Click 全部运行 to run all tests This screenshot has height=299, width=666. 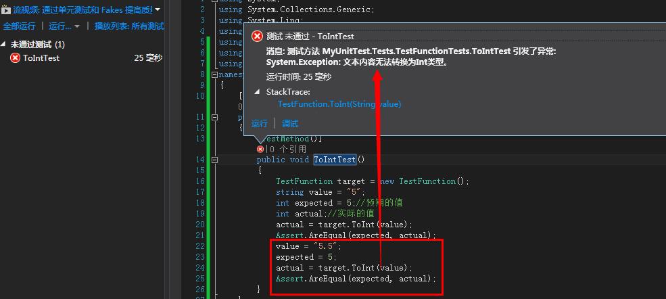point(19,26)
